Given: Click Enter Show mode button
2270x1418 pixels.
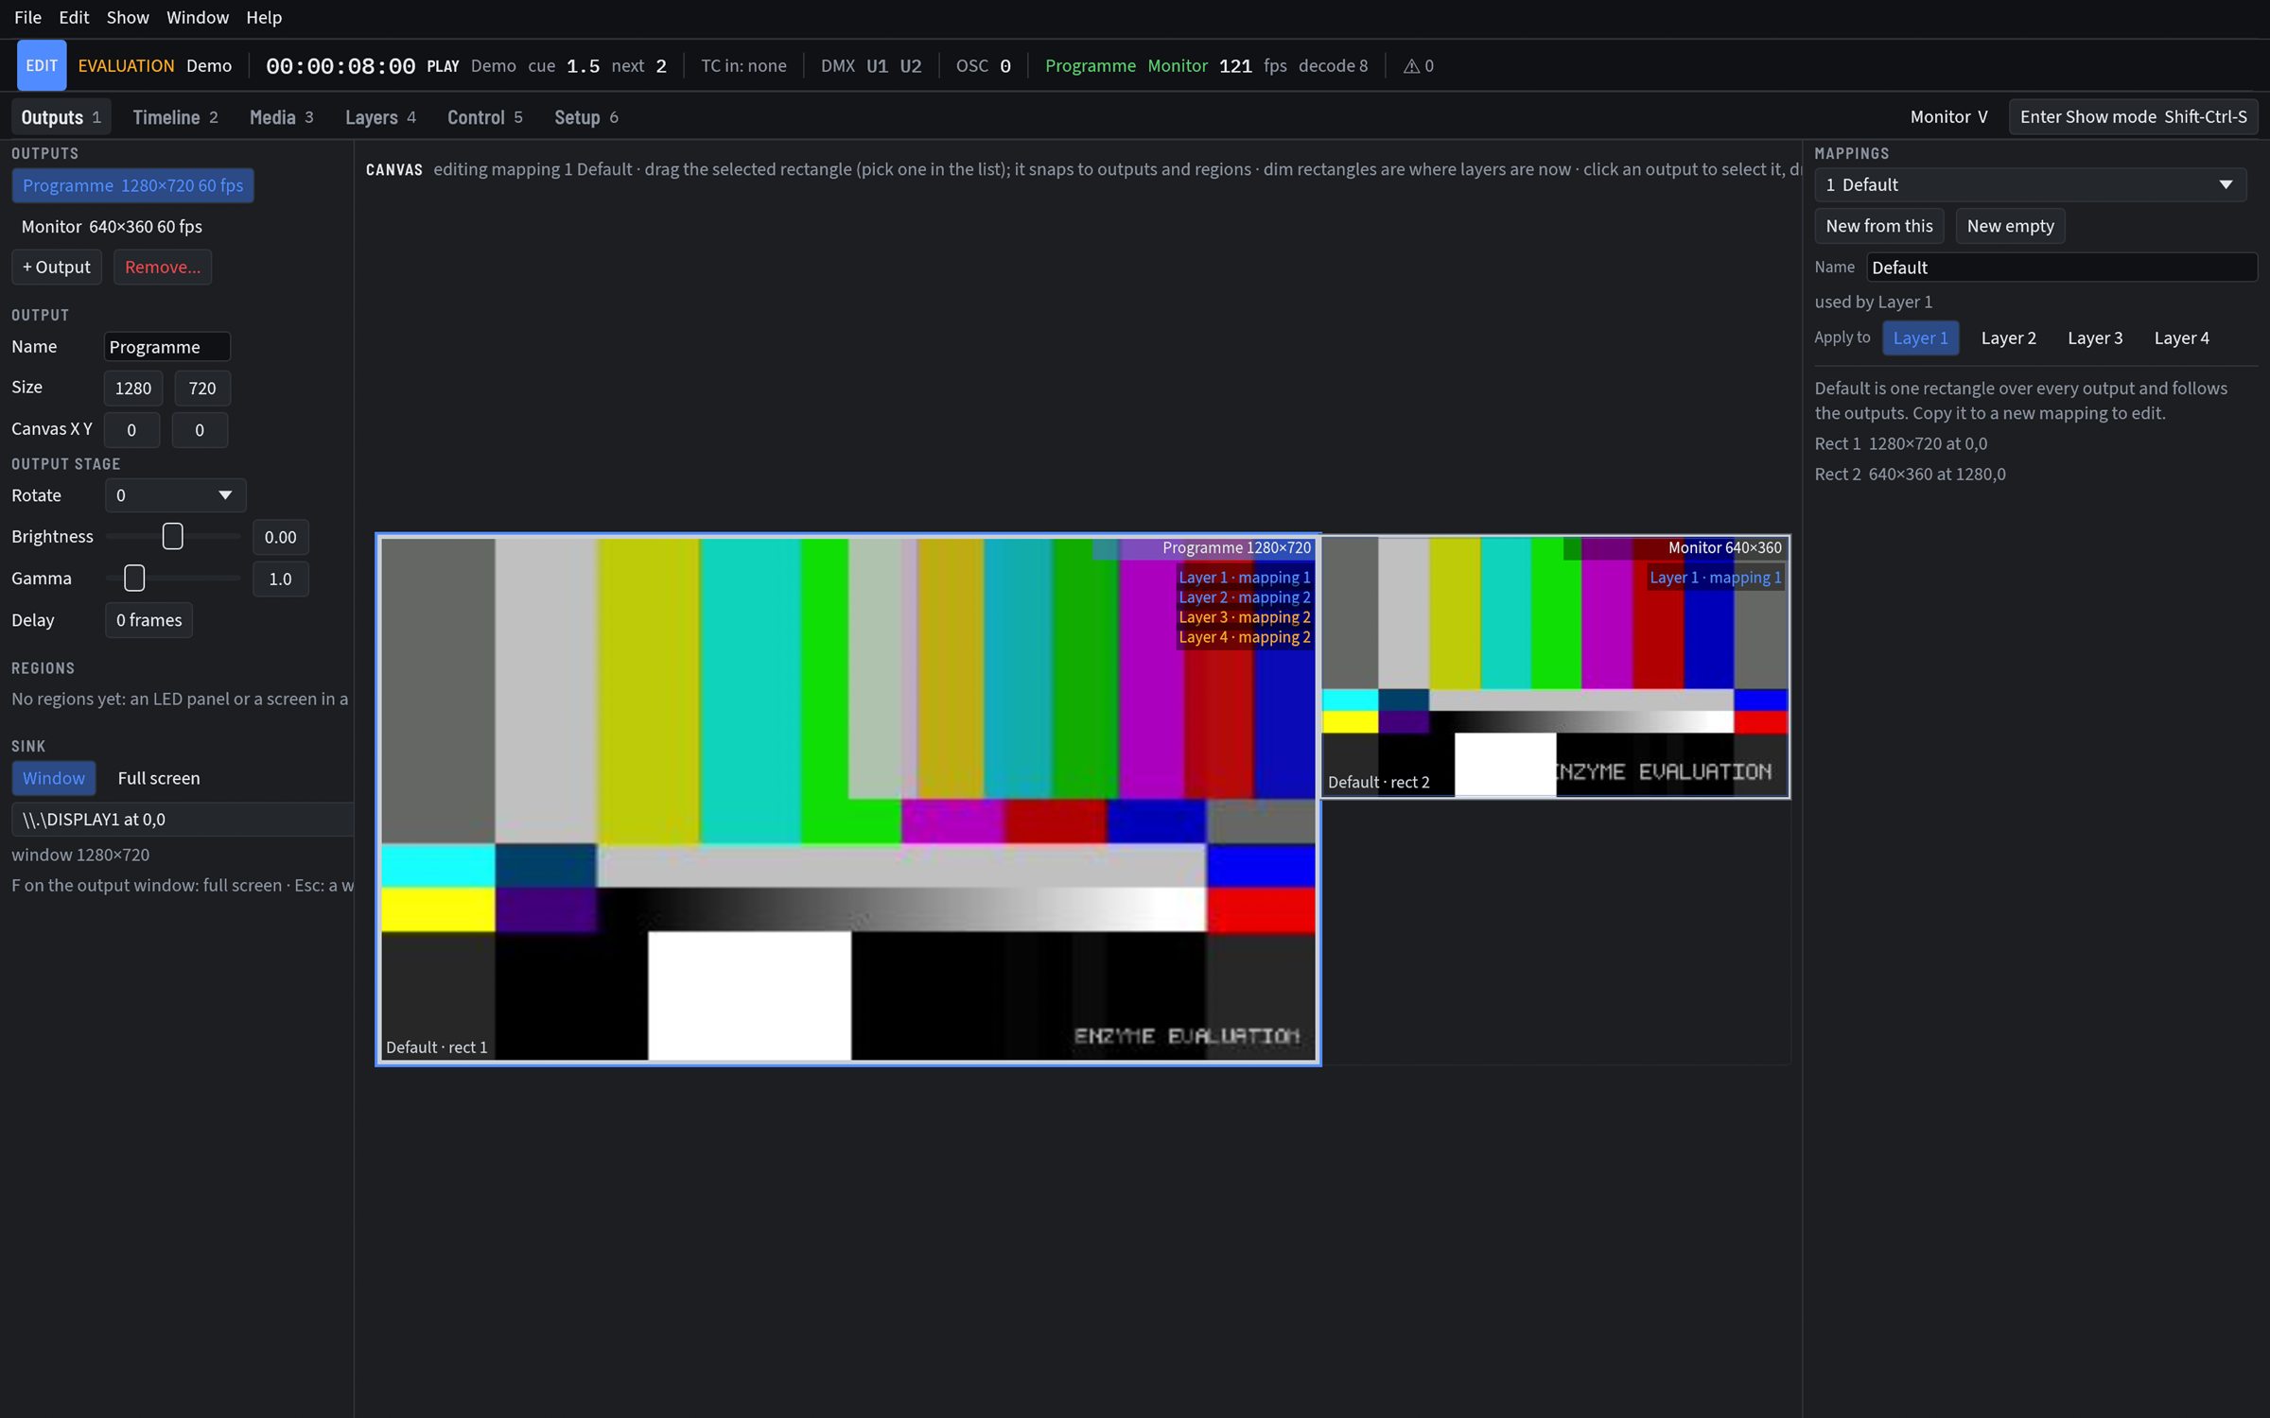Looking at the screenshot, I should click(2134, 117).
